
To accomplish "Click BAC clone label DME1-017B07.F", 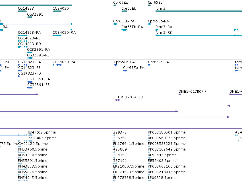I will pyautogui.click(x=193, y=92).
